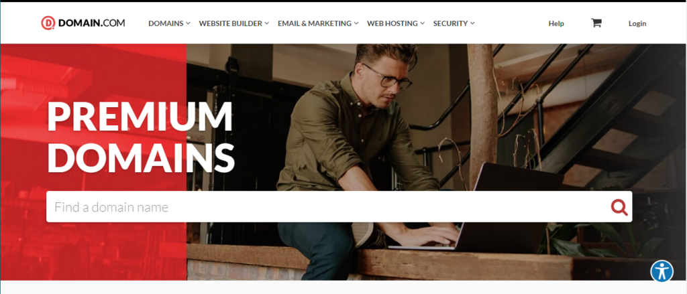Screen dimensions: 687x294
Task: Open the SECURITY menu label
Action: [450, 23]
